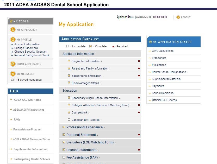The width and height of the screenshot is (217, 164).
Task: Click the Parent and Family Information status checkbox
Action: point(69,68)
